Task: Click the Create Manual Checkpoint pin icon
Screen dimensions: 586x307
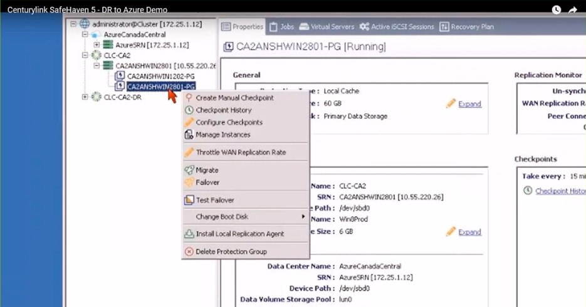Action: coord(189,98)
